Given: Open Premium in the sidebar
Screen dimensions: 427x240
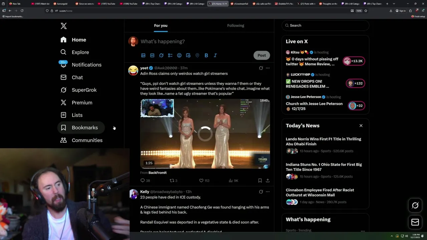Looking at the screenshot, I should click(76, 103).
